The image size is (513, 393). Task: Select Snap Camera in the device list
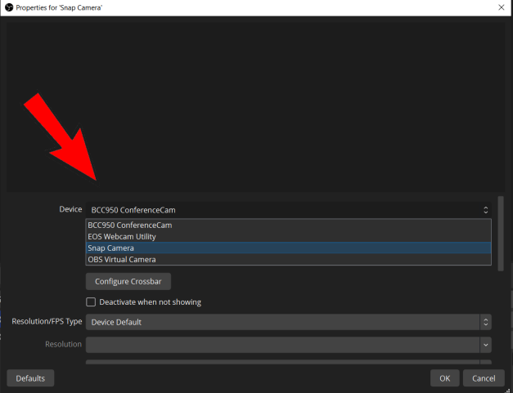pos(111,248)
